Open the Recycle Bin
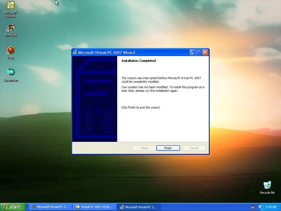 (x=267, y=188)
